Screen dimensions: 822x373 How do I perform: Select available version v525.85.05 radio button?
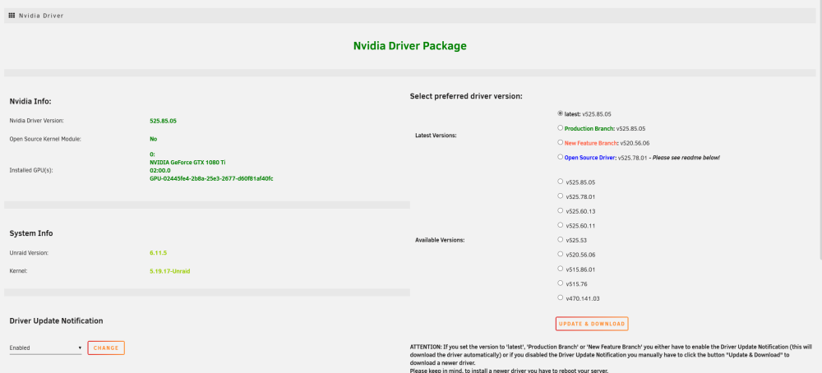(x=561, y=182)
